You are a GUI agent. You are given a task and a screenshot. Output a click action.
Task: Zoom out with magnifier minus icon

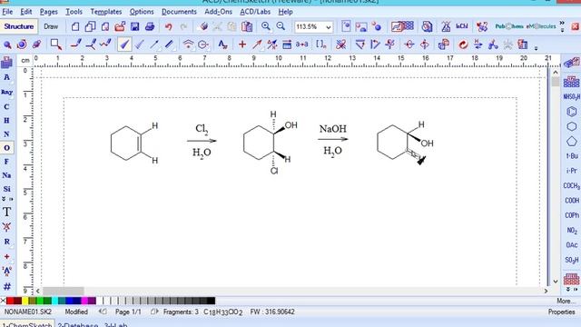pos(281,26)
